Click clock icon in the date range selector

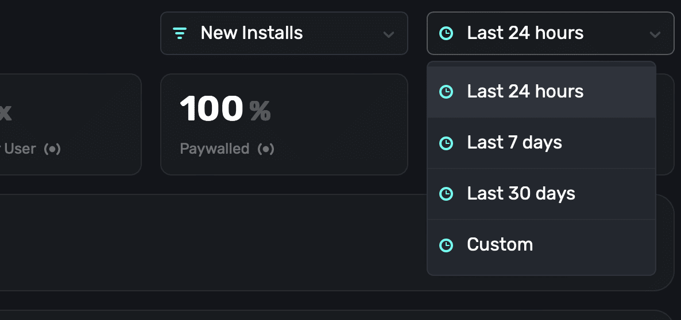tap(446, 33)
